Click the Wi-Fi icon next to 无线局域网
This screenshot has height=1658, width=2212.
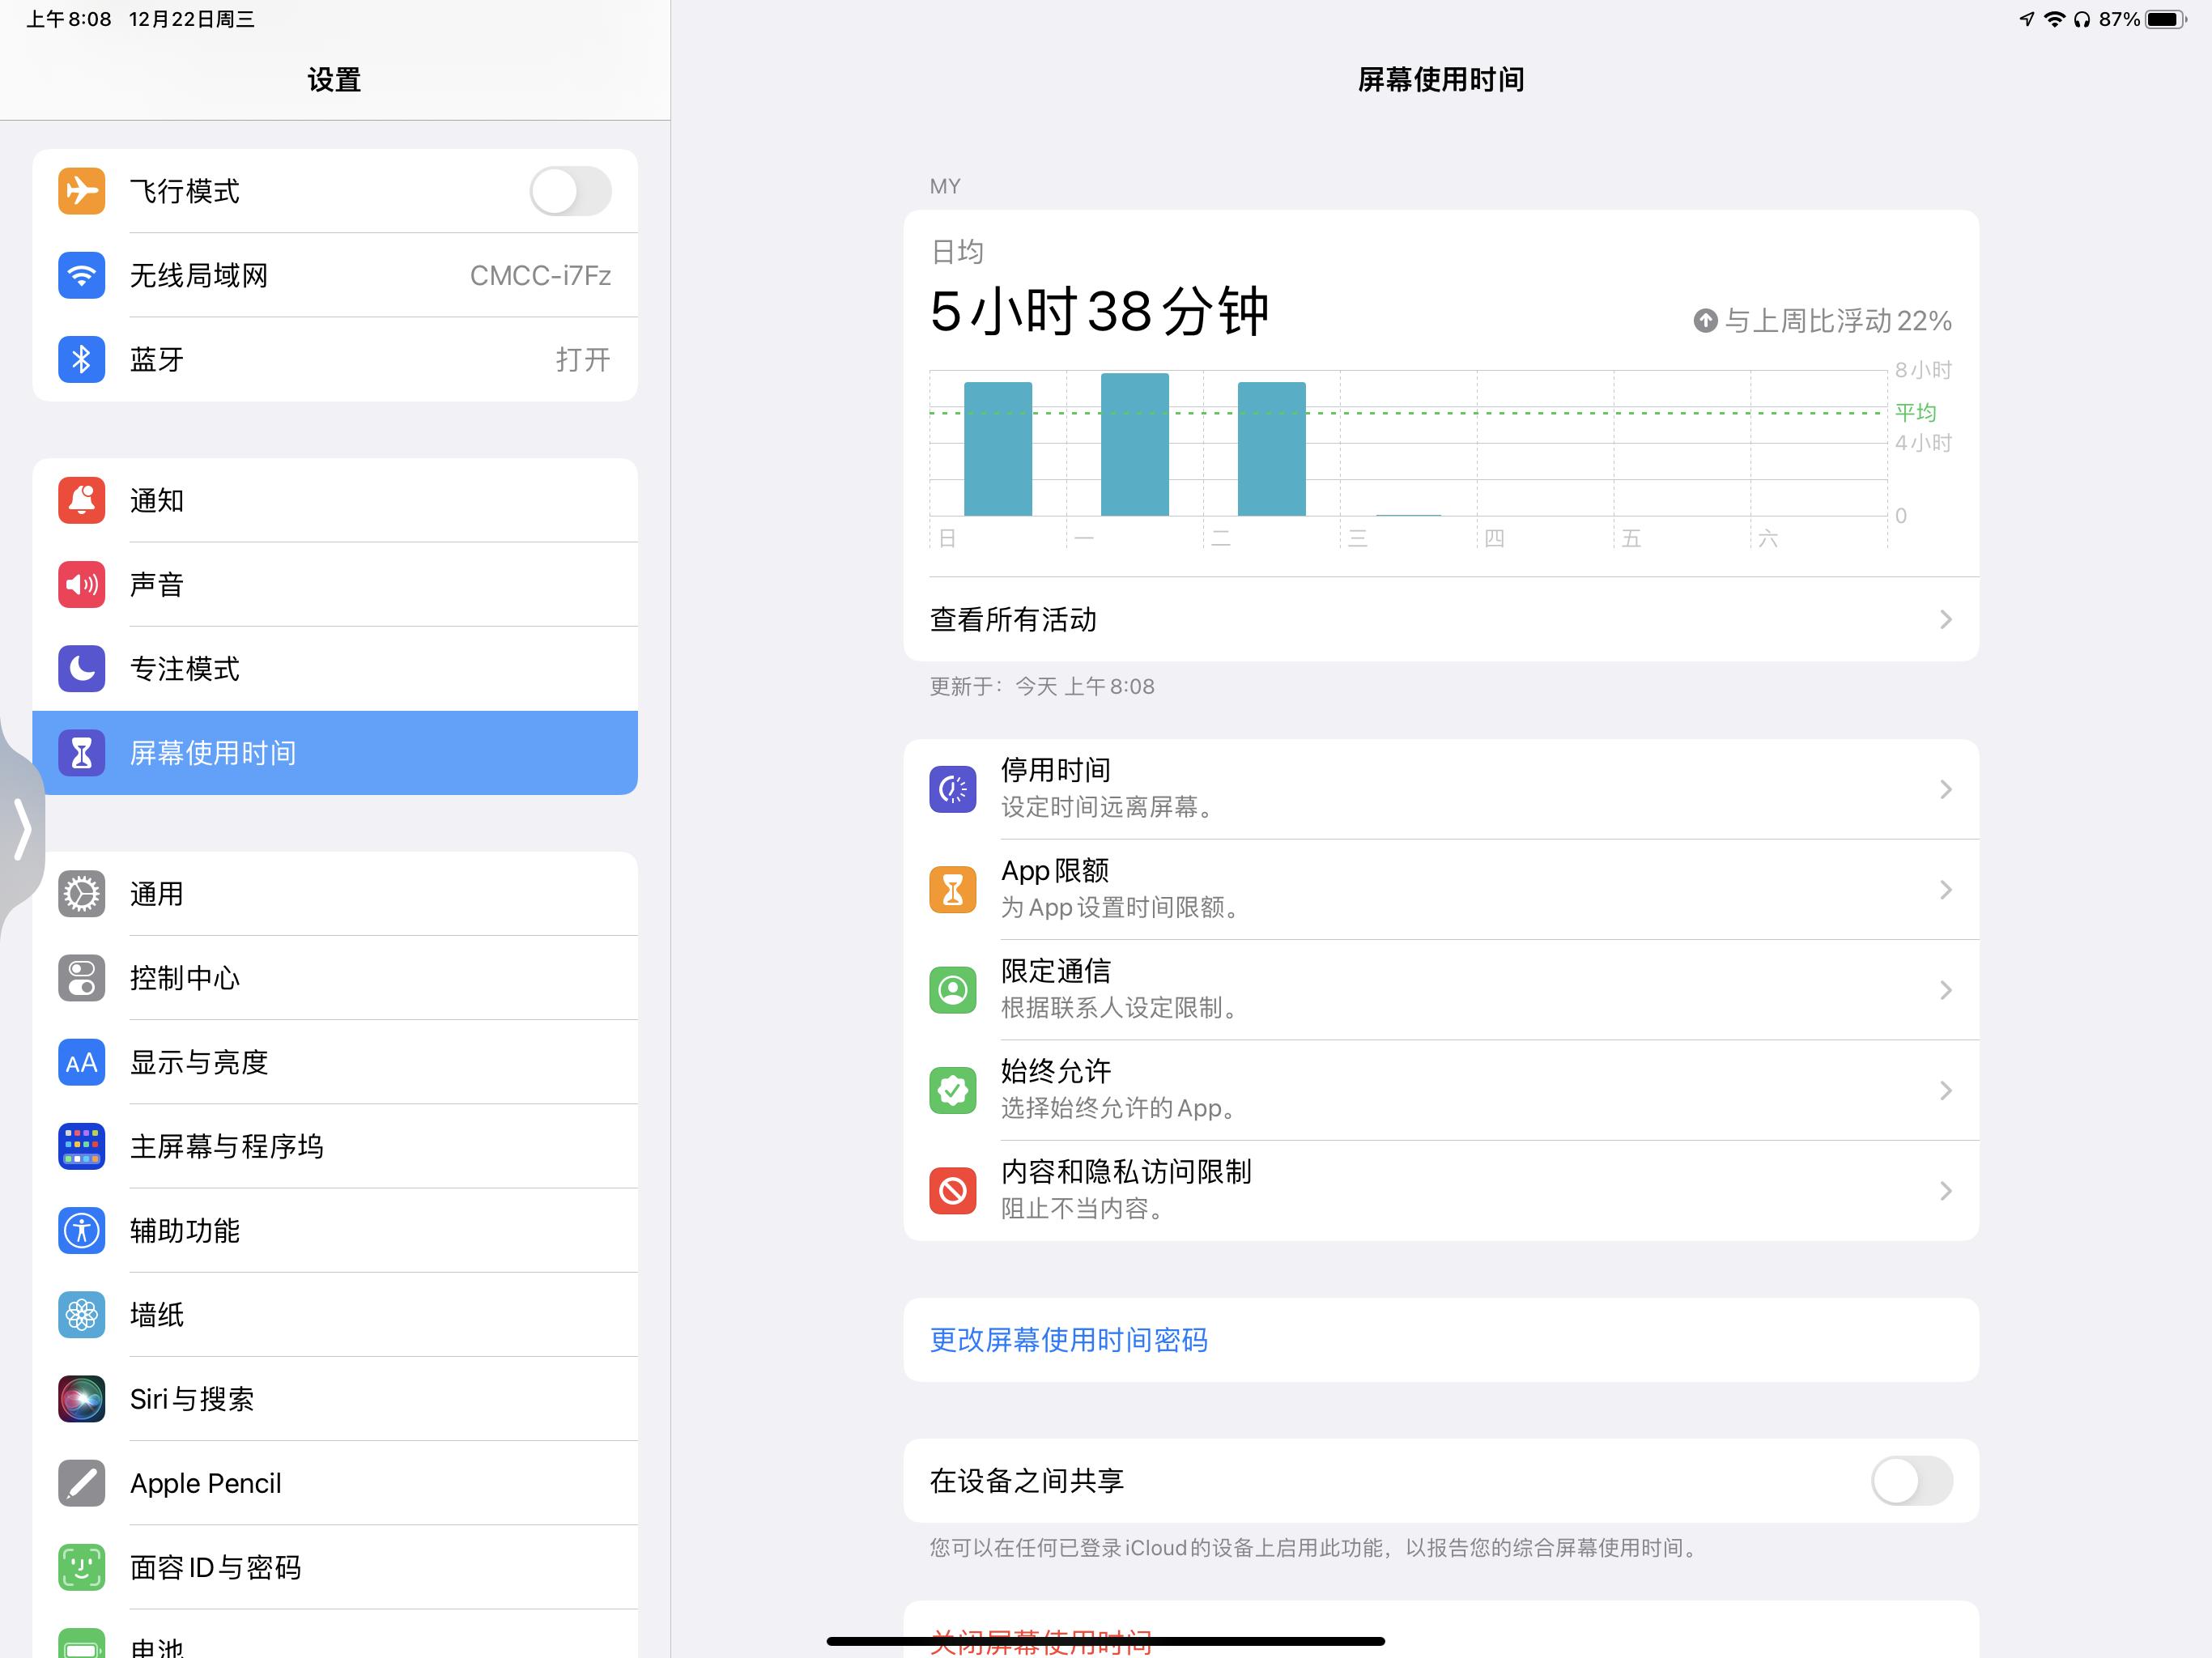coord(81,275)
